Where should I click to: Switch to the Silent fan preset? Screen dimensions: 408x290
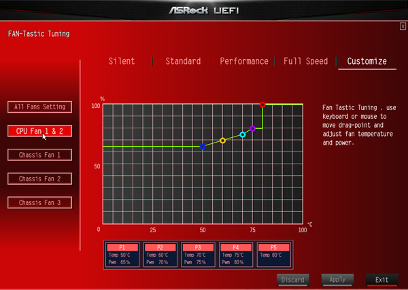122,61
